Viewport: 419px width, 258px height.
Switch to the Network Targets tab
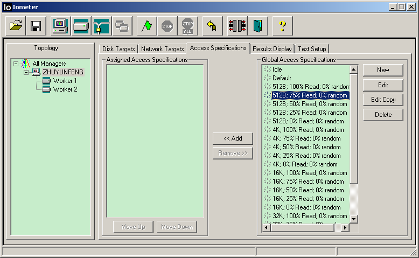162,49
